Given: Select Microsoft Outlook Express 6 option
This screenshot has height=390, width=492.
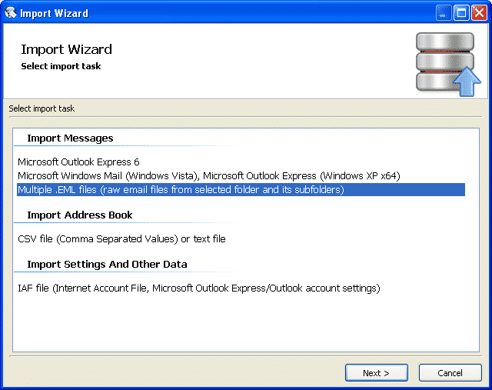Looking at the screenshot, I should pyautogui.click(x=78, y=162).
